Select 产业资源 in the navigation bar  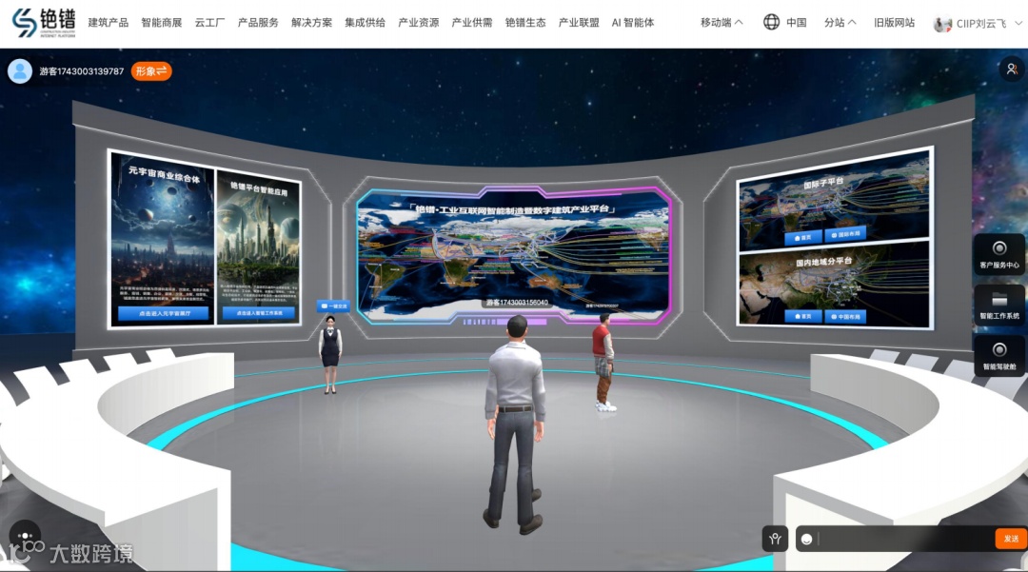coord(418,22)
